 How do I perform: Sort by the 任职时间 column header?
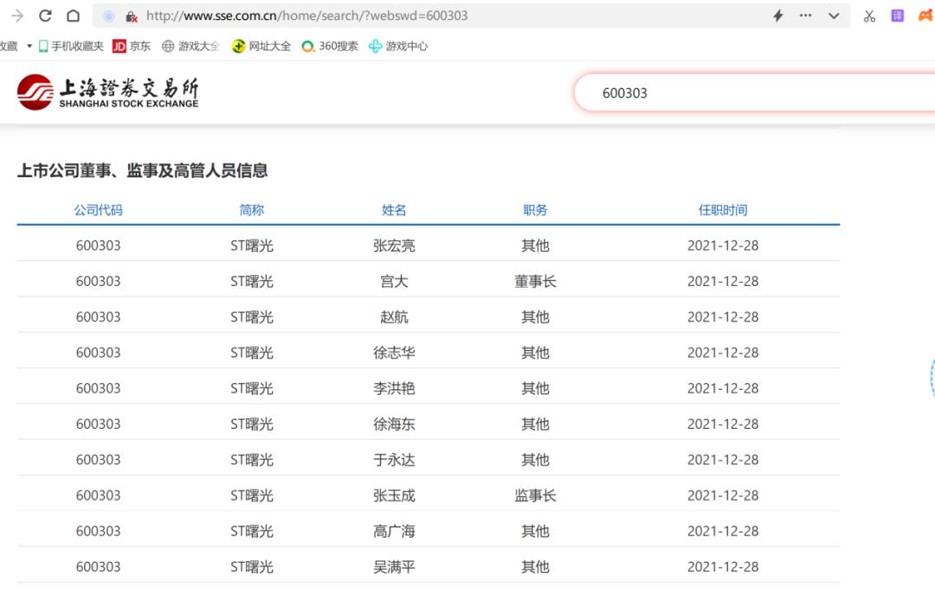pos(723,209)
